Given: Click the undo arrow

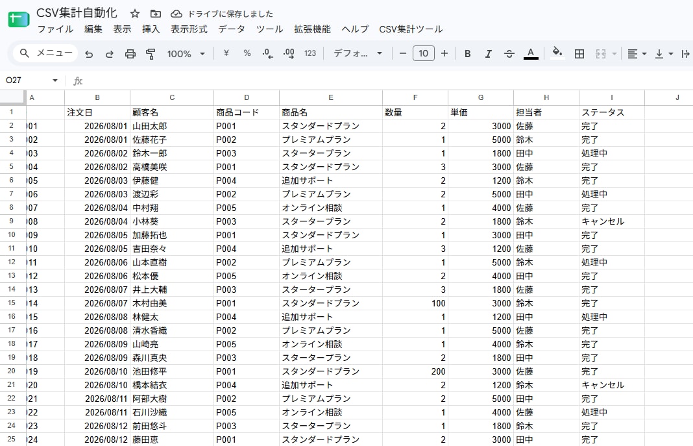Looking at the screenshot, I should tap(90, 54).
